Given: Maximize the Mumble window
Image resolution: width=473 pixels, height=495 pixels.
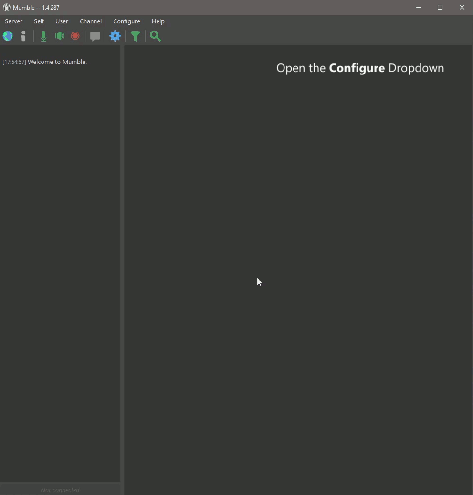Looking at the screenshot, I should tap(440, 7).
